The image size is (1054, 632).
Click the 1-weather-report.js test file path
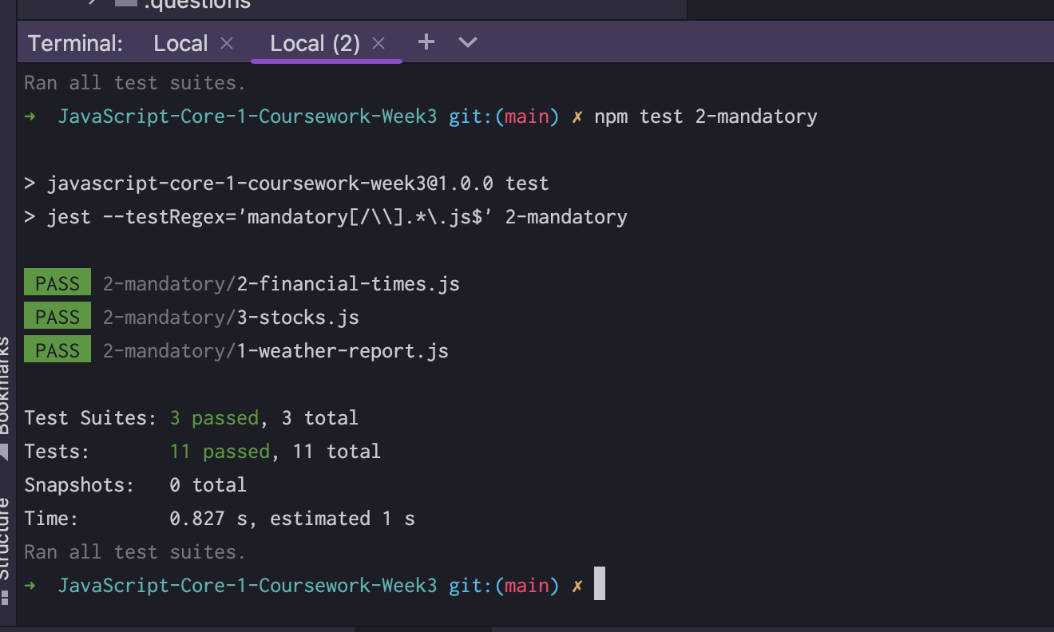pyautogui.click(x=275, y=351)
